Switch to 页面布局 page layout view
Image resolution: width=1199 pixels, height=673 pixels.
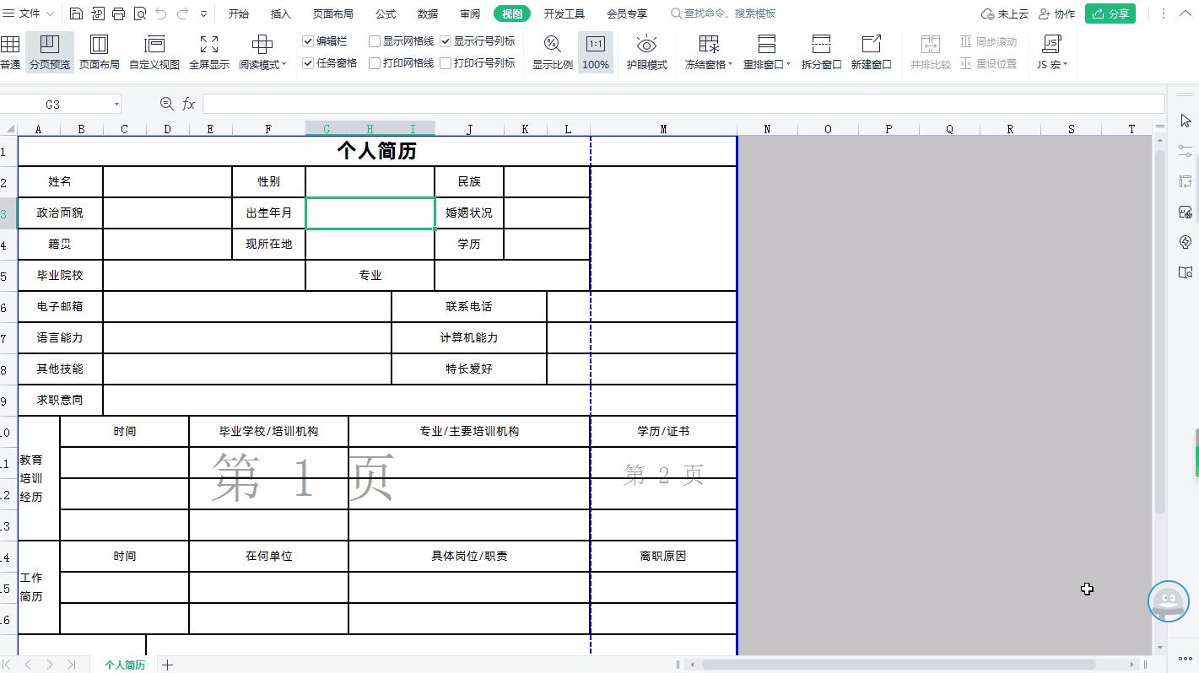pyautogui.click(x=100, y=51)
